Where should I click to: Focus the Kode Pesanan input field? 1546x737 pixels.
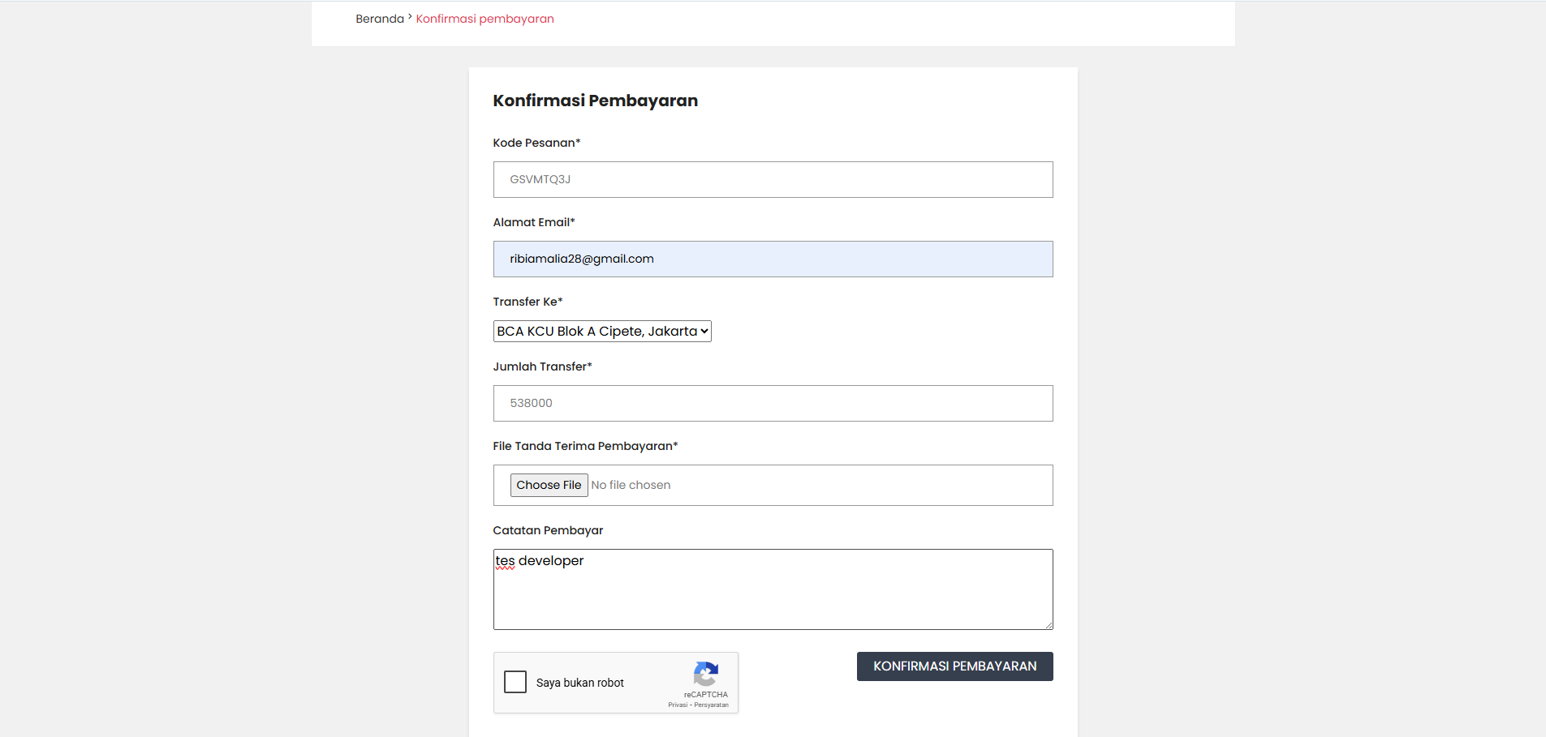pyautogui.click(x=773, y=179)
